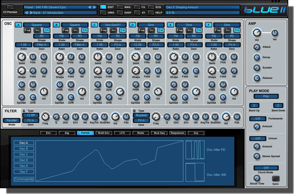Open the XY page button
This screenshot has width=294, height=194.
point(137,12)
